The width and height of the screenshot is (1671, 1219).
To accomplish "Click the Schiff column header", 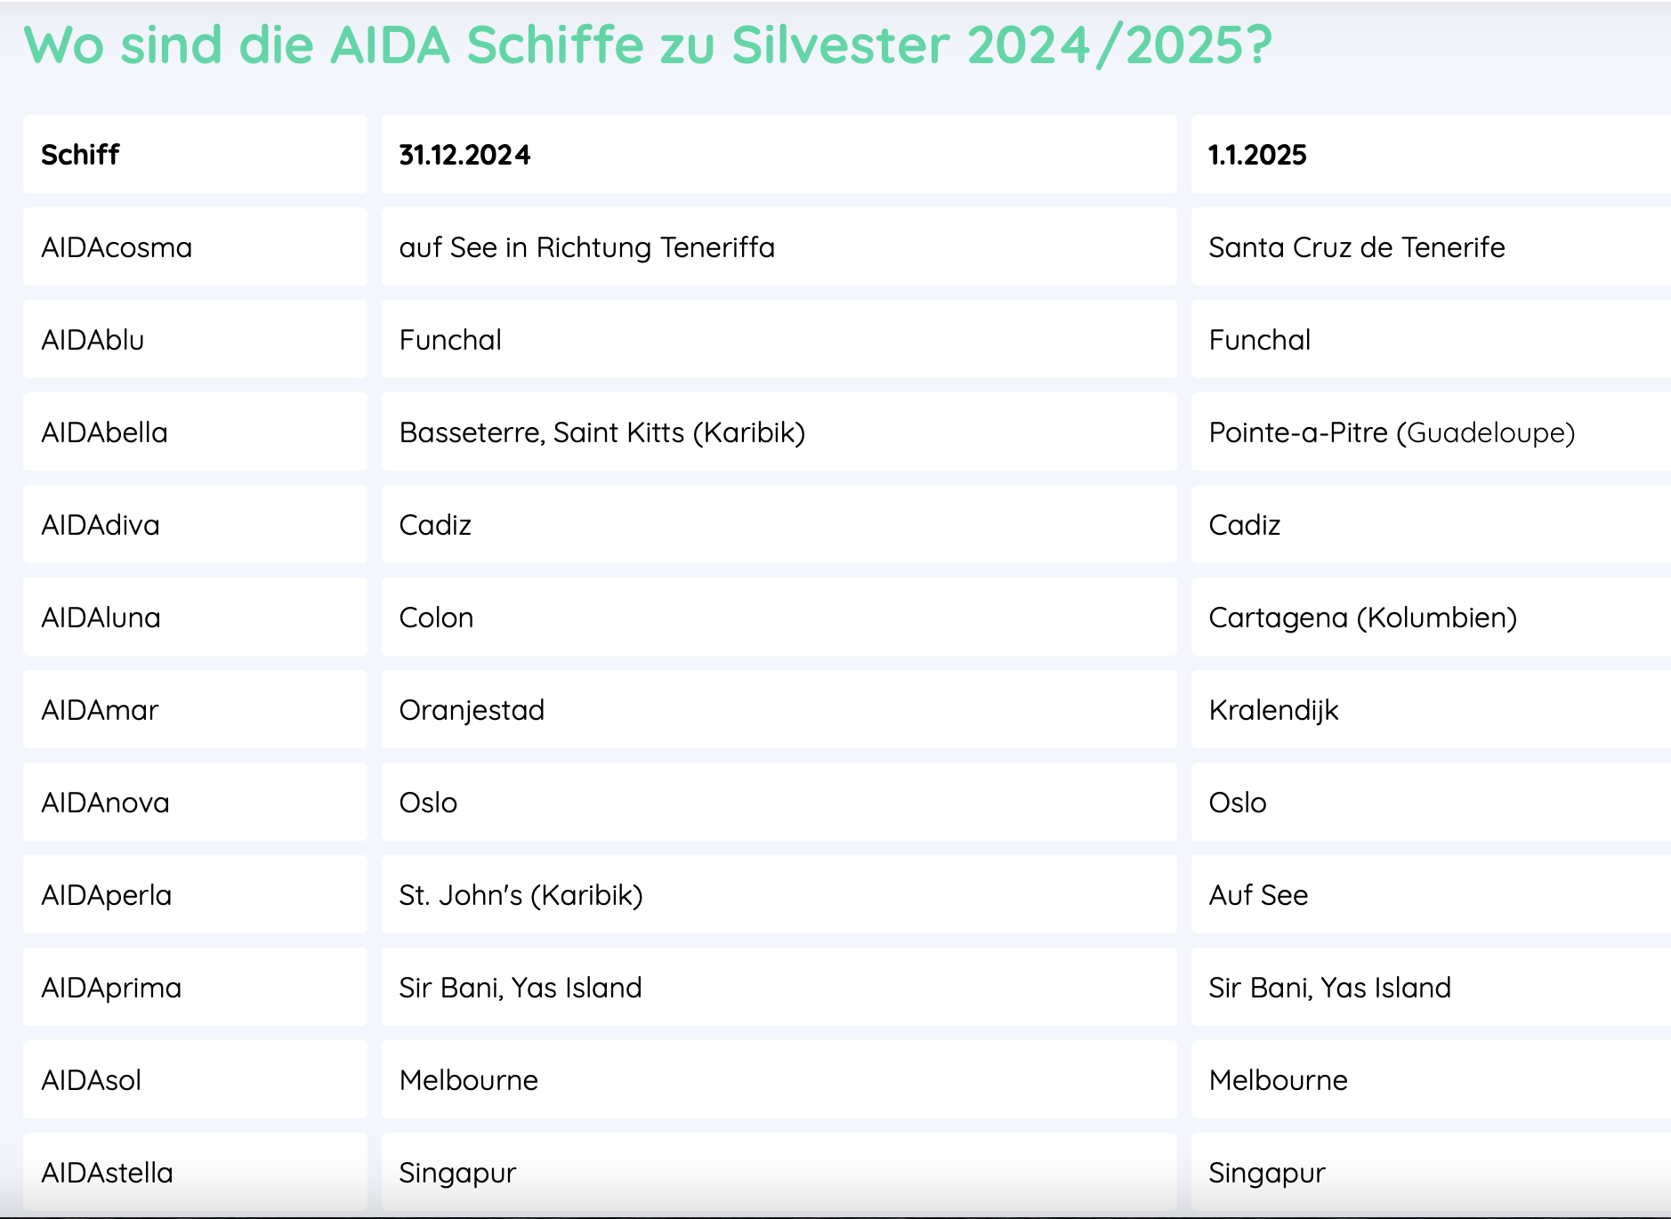I will click(x=80, y=155).
